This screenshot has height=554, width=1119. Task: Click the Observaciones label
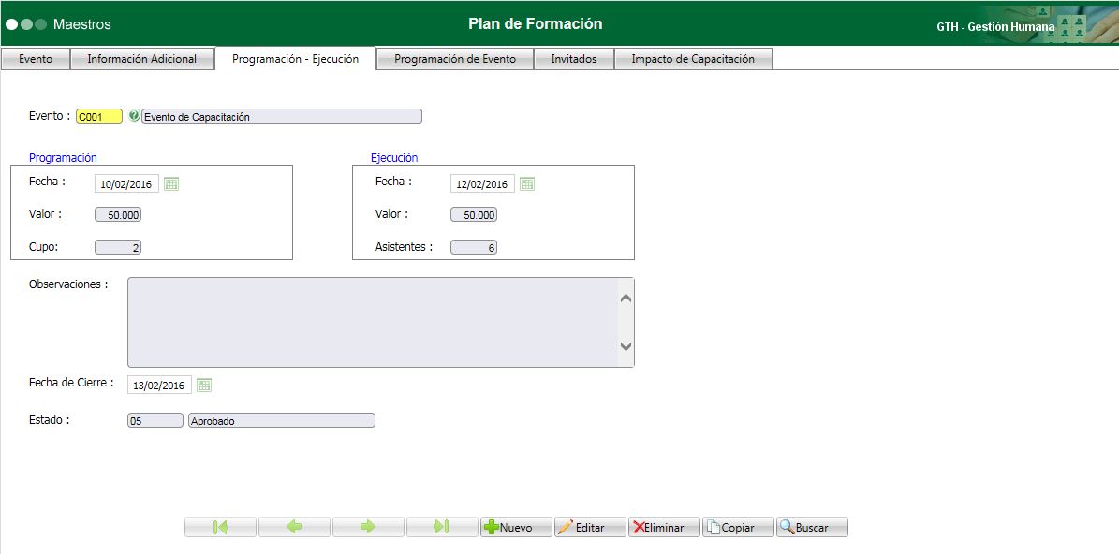pyautogui.click(x=68, y=284)
